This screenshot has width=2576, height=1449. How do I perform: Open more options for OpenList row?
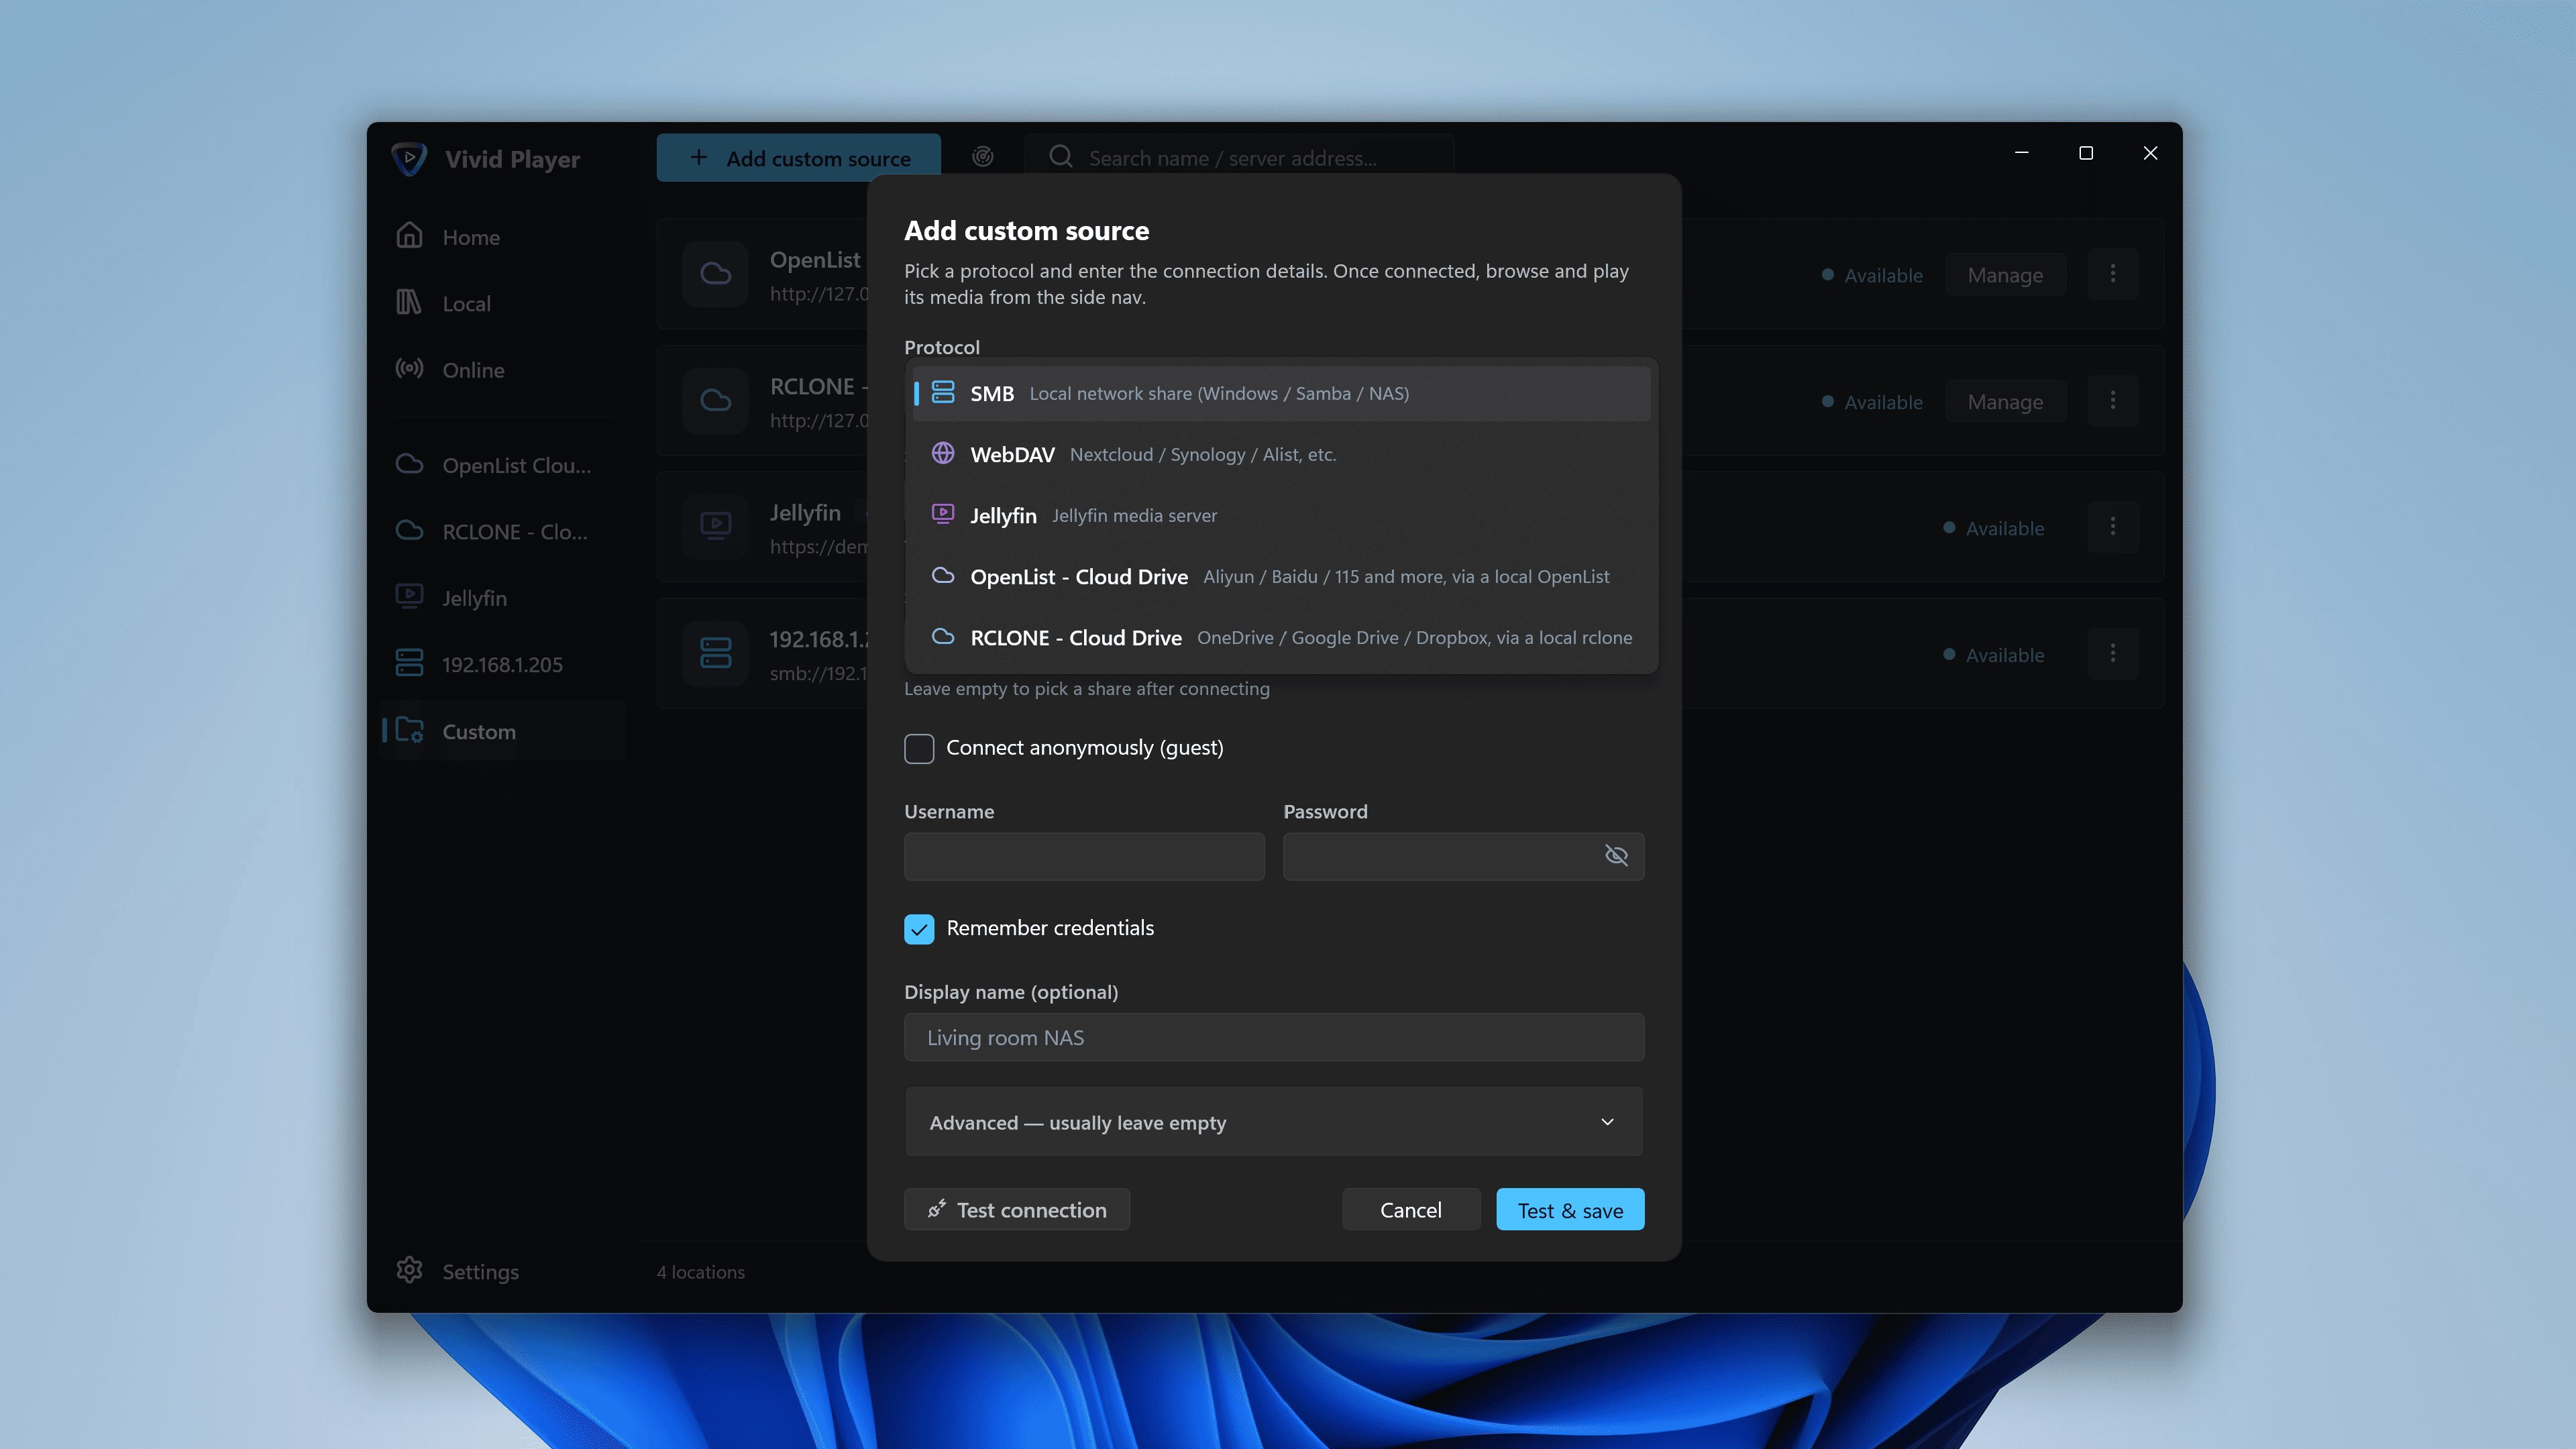point(2113,274)
